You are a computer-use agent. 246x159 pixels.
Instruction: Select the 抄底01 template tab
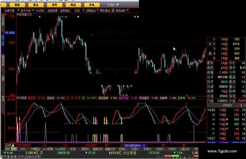(123, 149)
